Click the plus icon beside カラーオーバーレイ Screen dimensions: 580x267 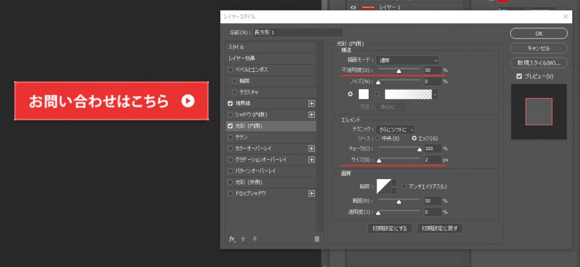(311, 149)
